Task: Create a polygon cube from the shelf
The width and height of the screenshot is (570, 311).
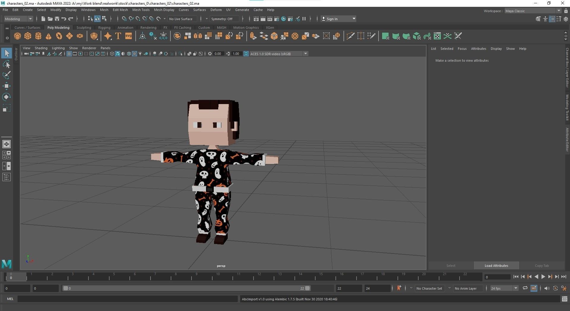Action: tap(28, 36)
